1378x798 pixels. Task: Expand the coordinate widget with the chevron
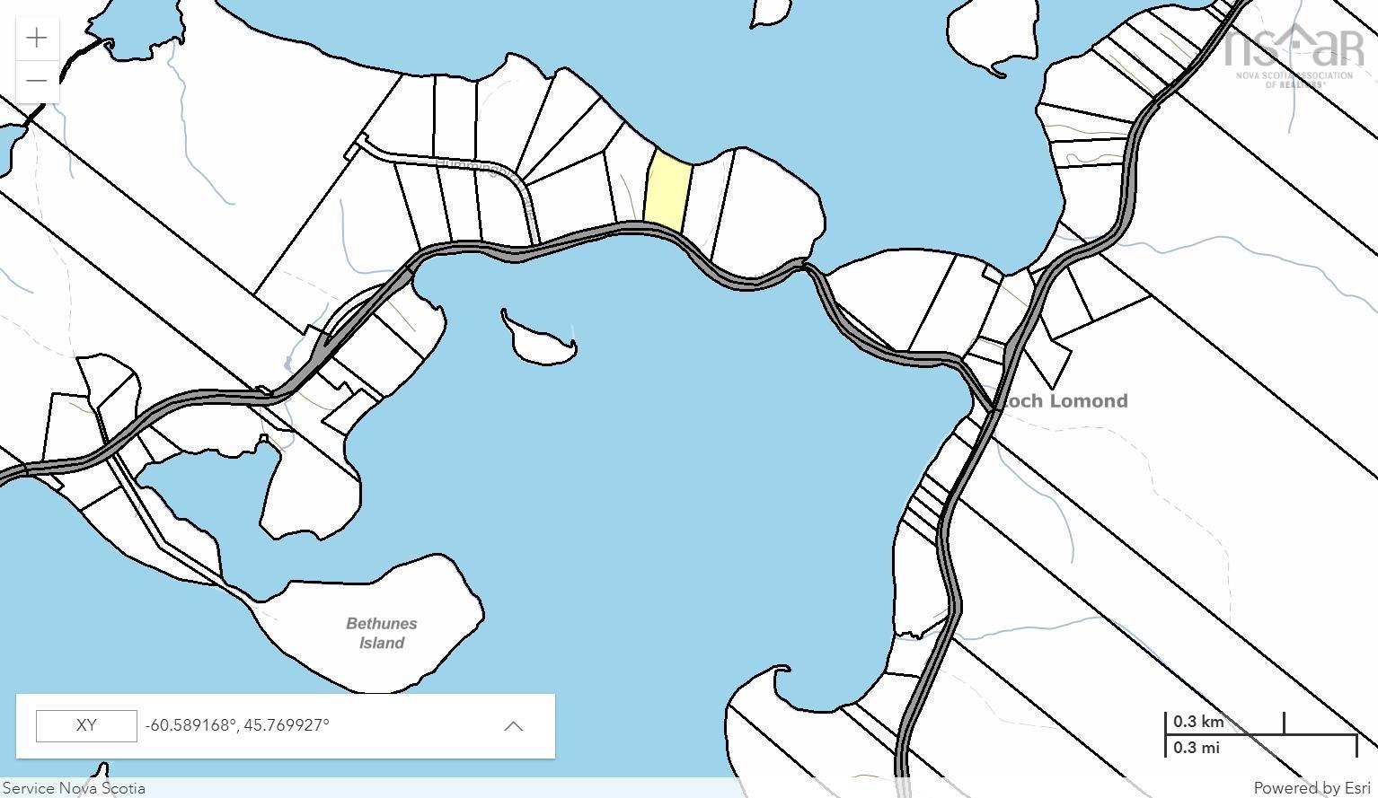pos(513,726)
